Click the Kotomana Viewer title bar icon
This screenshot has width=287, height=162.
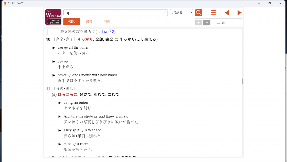(5, 3)
